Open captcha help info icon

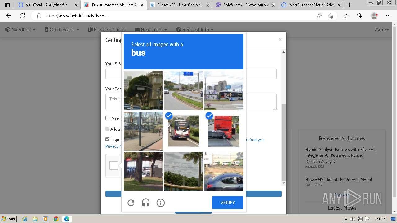161,203
